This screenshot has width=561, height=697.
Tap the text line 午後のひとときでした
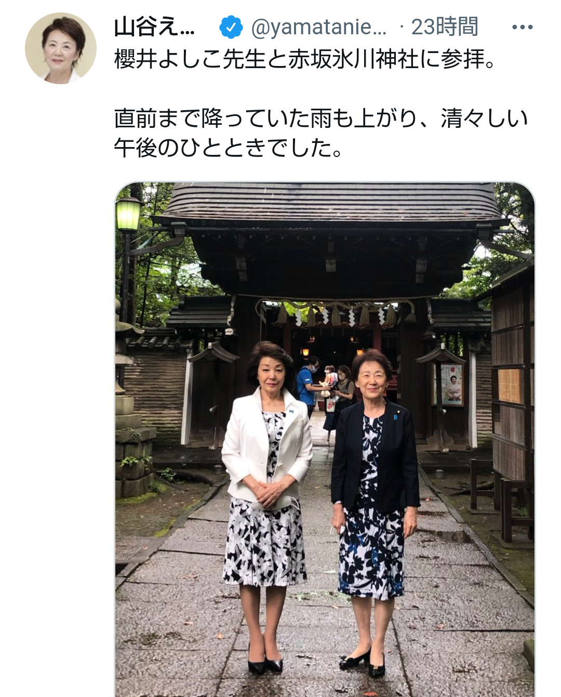pos(229,148)
